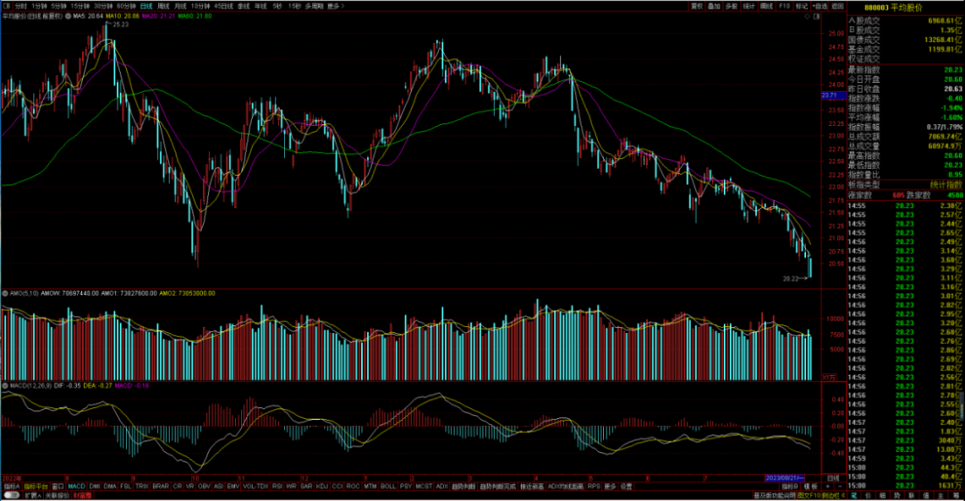Select the MACD indicator

pos(76,486)
